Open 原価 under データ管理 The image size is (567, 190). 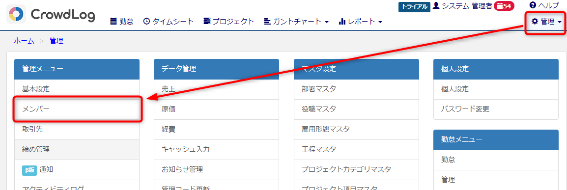point(216,109)
